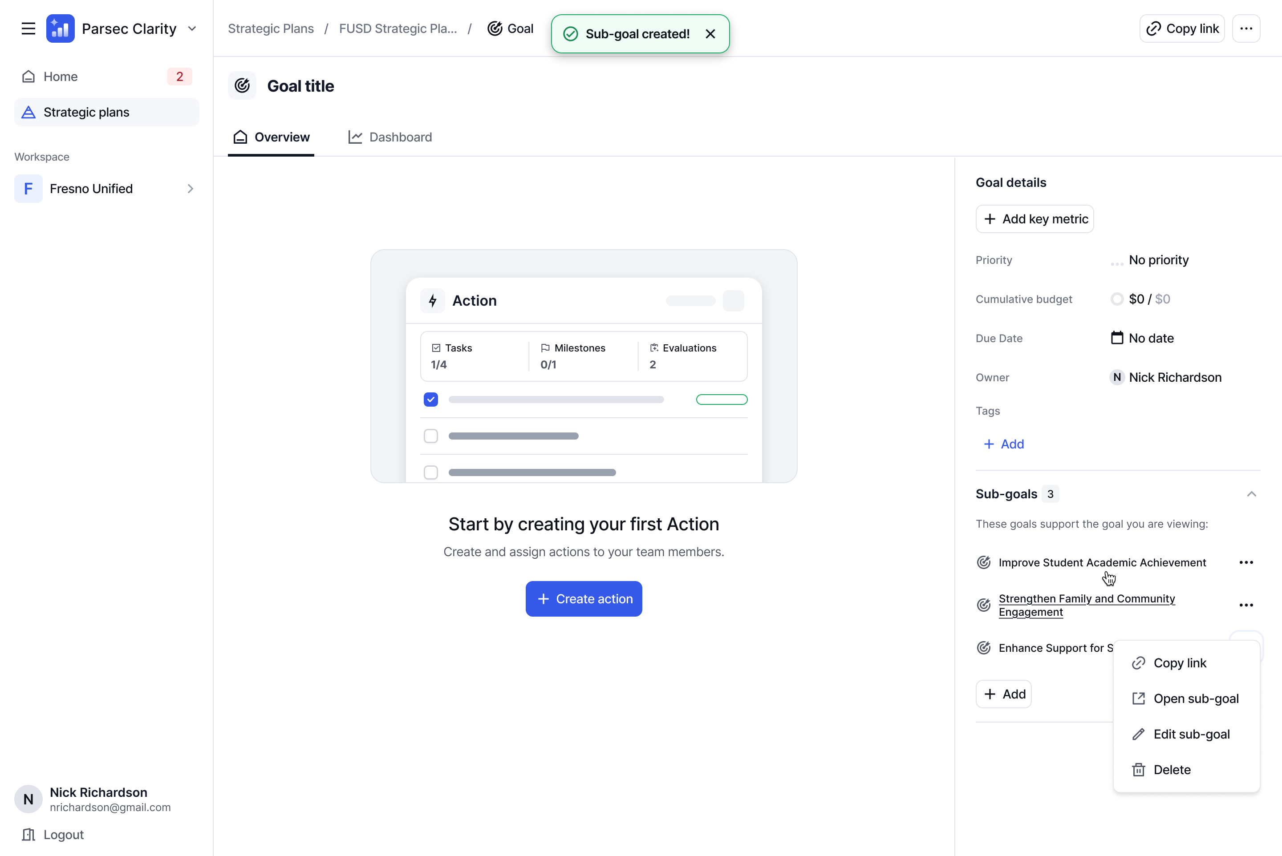The height and width of the screenshot is (856, 1282).
Task: Collapse the Sub-goals section
Action: (x=1251, y=494)
